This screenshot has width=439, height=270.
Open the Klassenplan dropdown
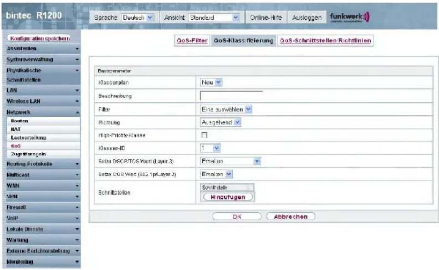(x=211, y=82)
